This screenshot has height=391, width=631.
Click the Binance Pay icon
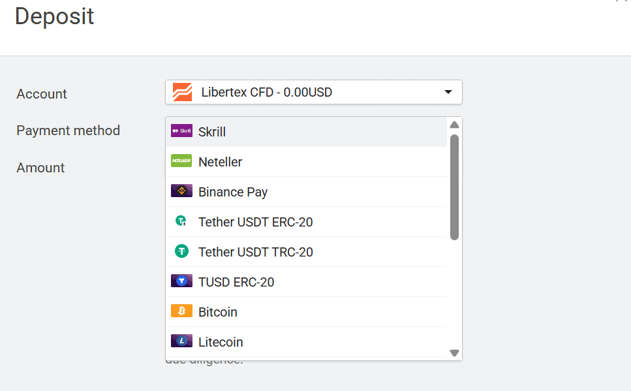click(181, 191)
